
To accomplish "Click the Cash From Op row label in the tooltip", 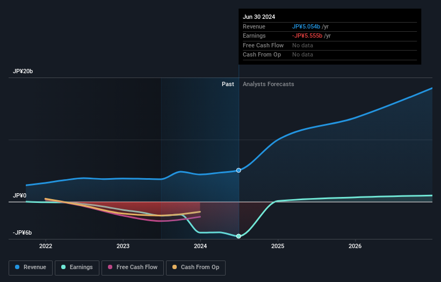I will click(x=262, y=55).
